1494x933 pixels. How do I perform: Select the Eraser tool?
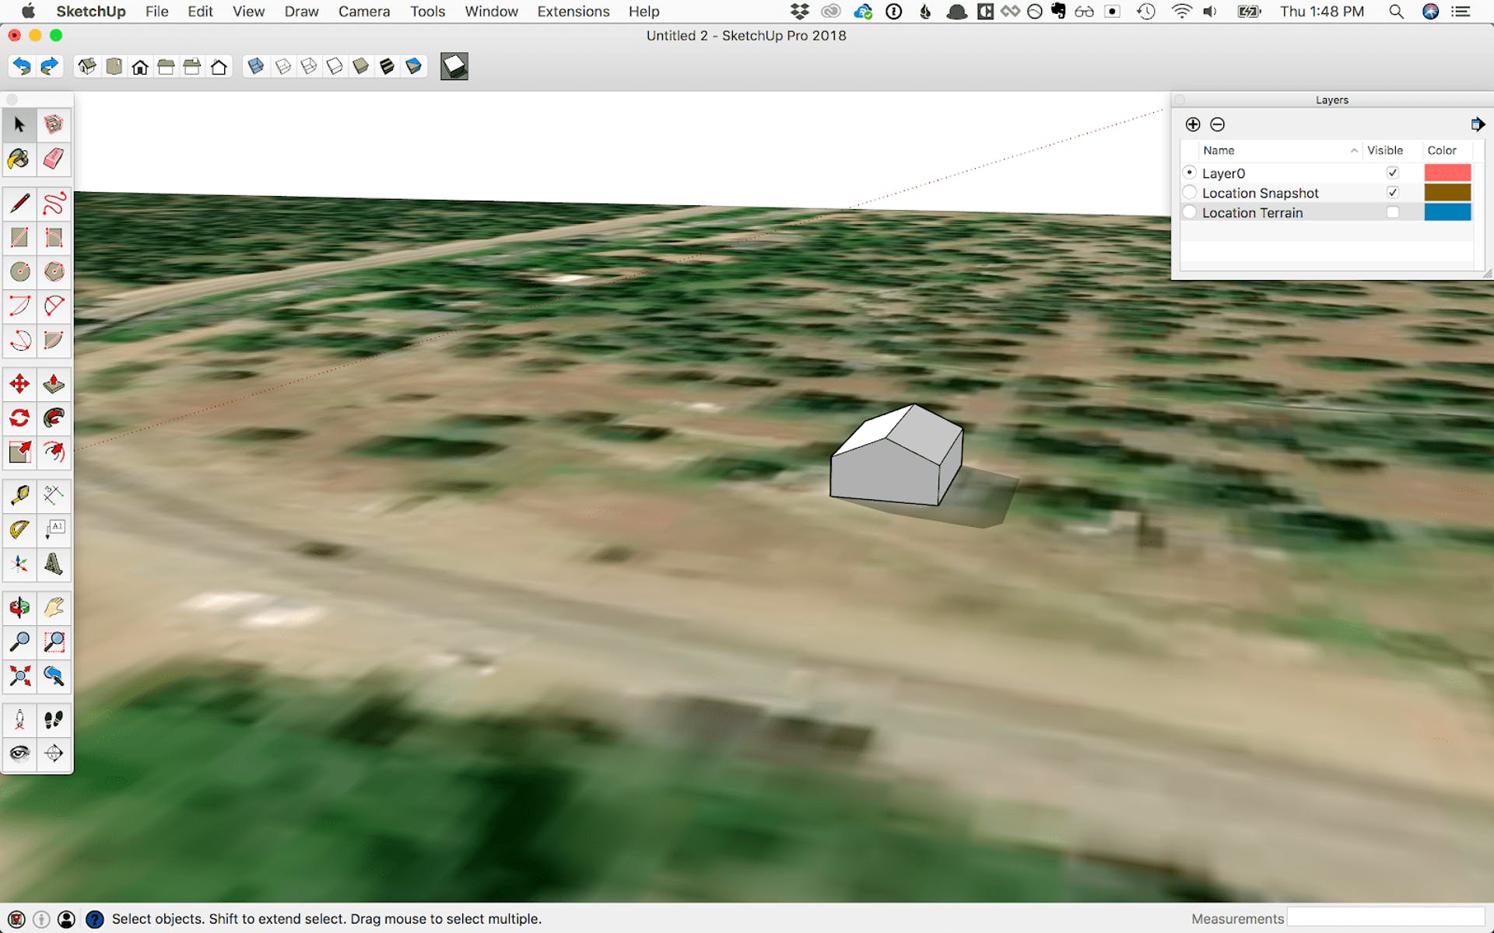click(54, 159)
